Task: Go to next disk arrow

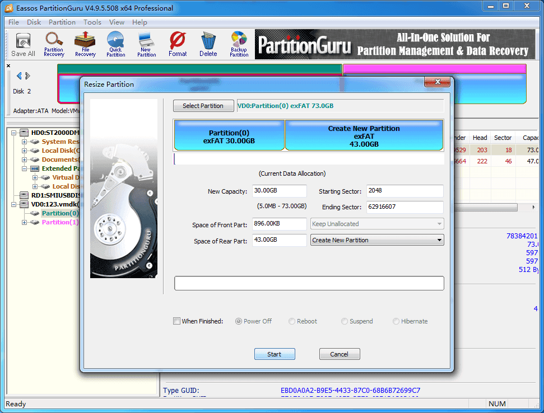Action: pos(28,76)
